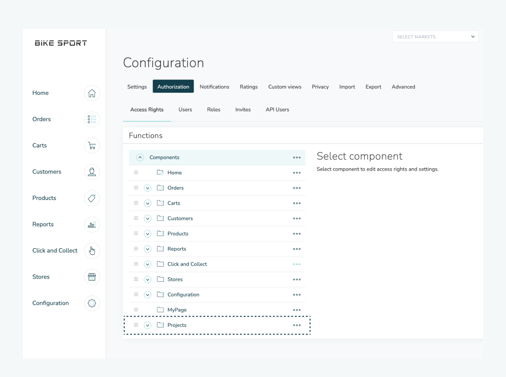506x377 pixels.
Task: Open Orders via the list icon
Action: (x=92, y=120)
